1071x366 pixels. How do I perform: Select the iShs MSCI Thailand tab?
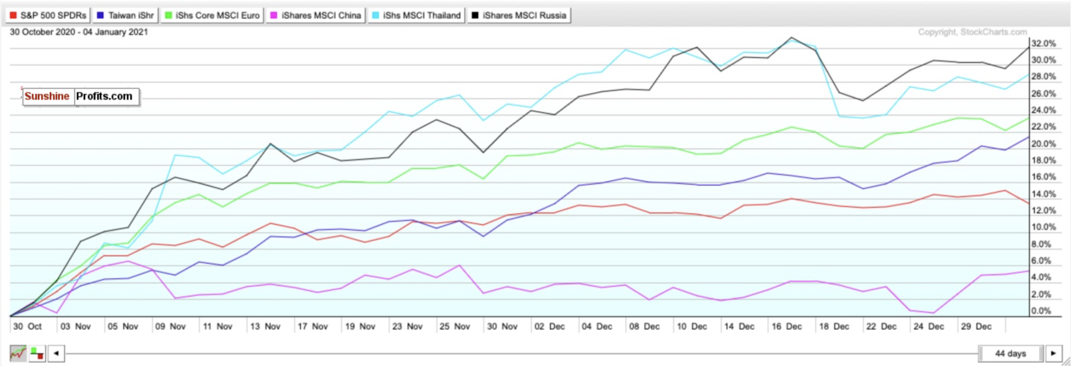click(x=416, y=15)
